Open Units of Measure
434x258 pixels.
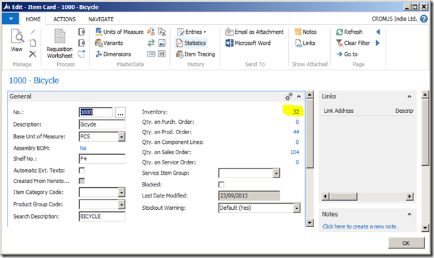coord(119,32)
